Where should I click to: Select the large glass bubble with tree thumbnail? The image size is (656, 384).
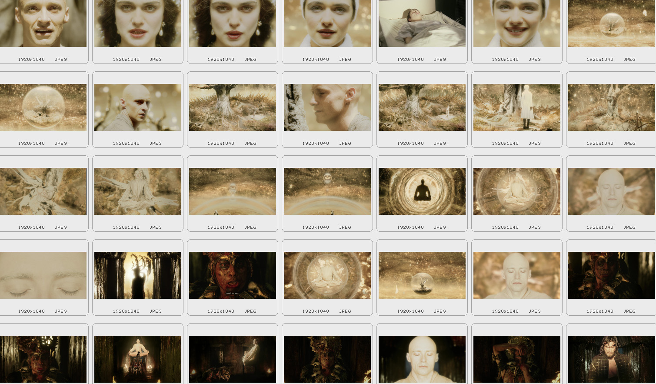[43, 107]
